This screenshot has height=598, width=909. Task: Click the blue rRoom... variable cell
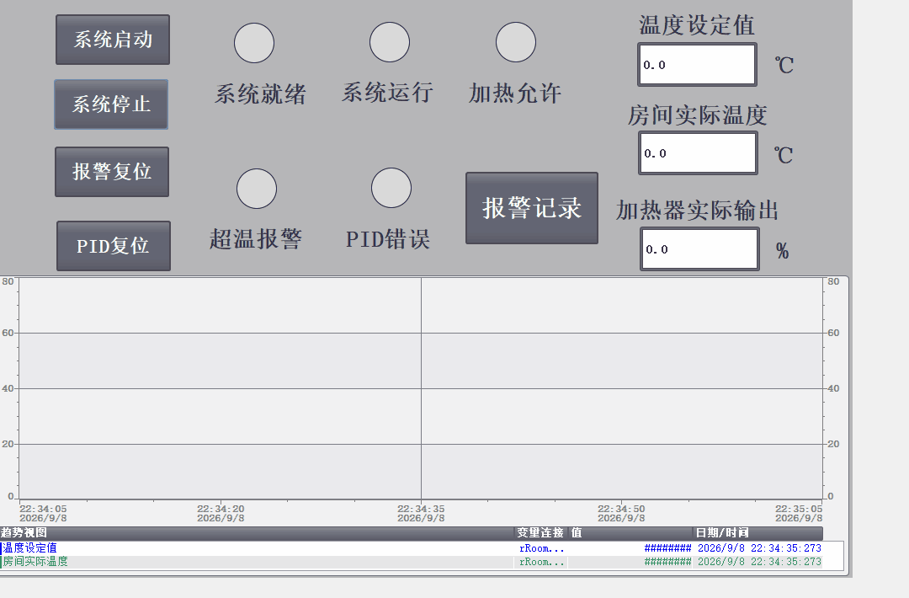pos(541,548)
